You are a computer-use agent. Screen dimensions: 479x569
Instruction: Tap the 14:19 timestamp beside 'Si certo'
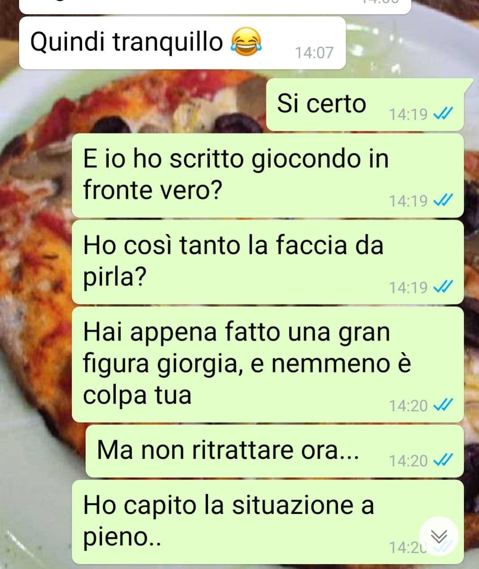pyautogui.click(x=408, y=115)
